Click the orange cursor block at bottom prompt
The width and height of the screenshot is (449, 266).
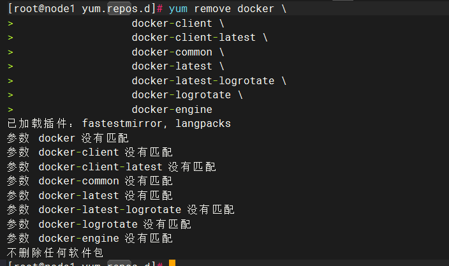(172, 263)
